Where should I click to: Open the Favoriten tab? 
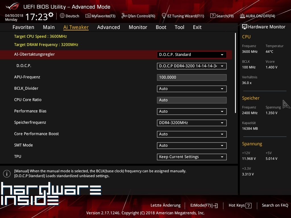23,27
